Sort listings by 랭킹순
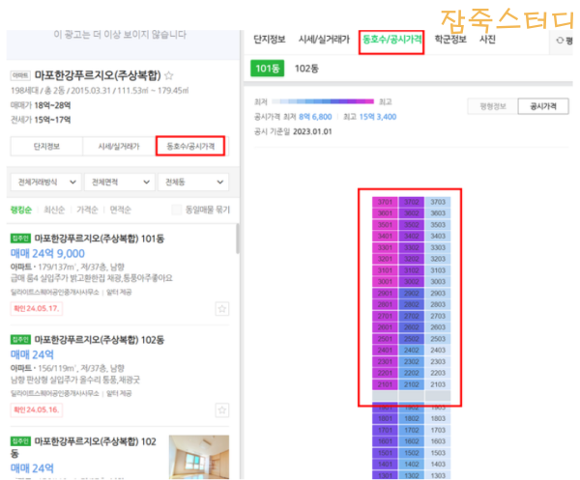580x480 pixels. click(21, 210)
